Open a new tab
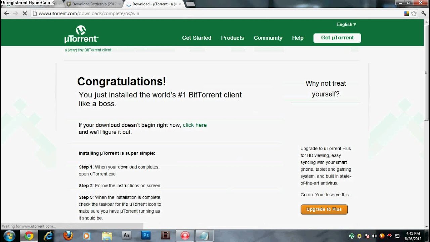The width and height of the screenshot is (430, 242). (x=190, y=4)
